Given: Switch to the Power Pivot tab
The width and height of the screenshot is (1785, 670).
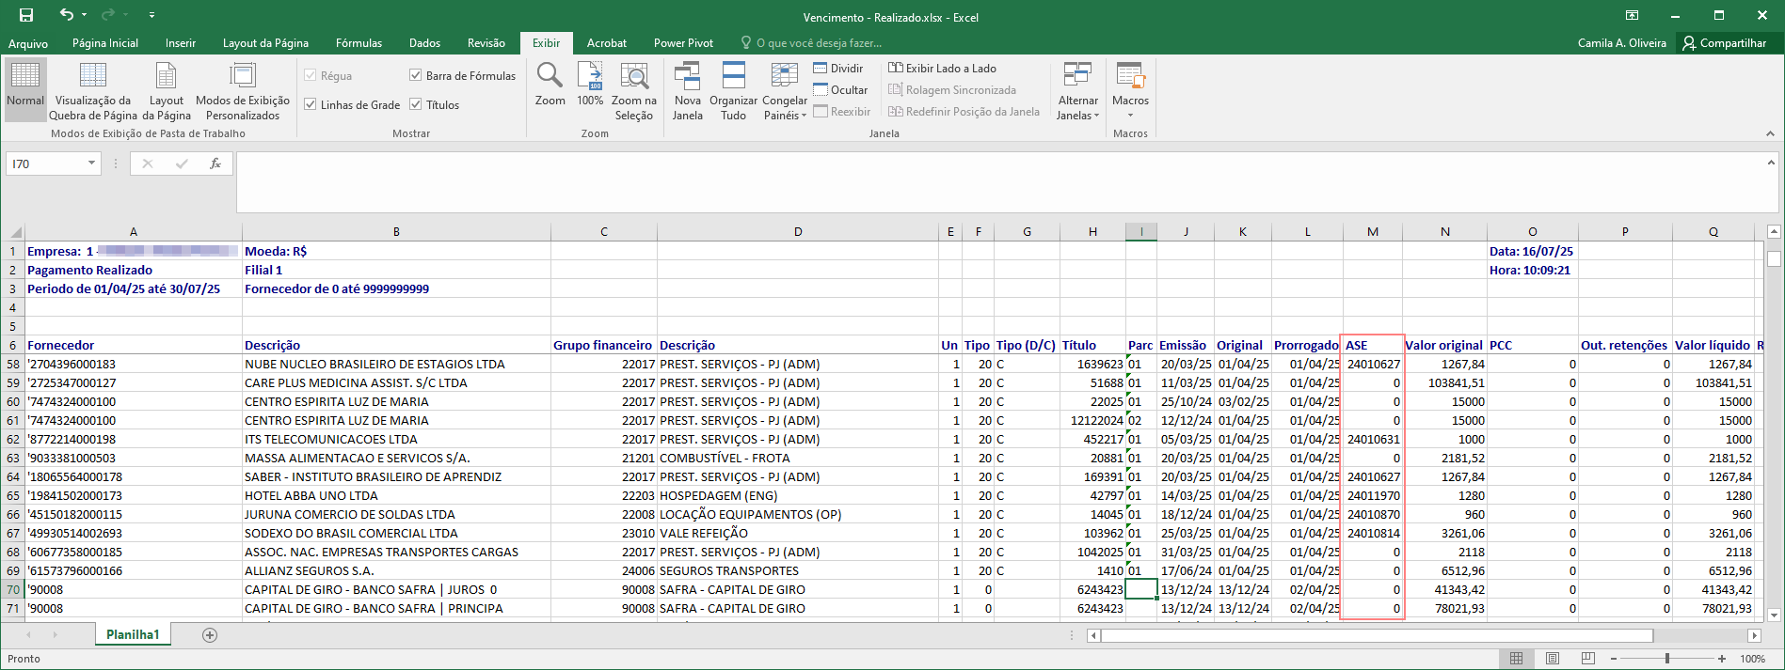Looking at the screenshot, I should 684,43.
